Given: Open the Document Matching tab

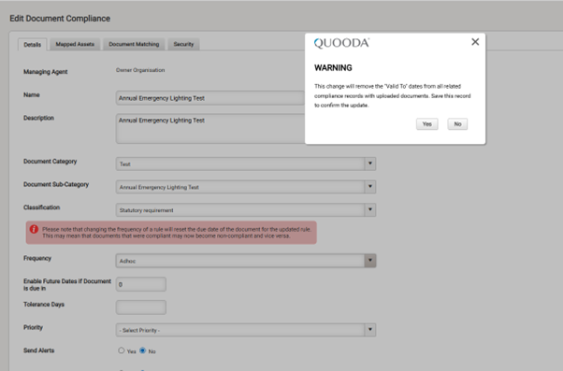Looking at the screenshot, I should coord(134,44).
